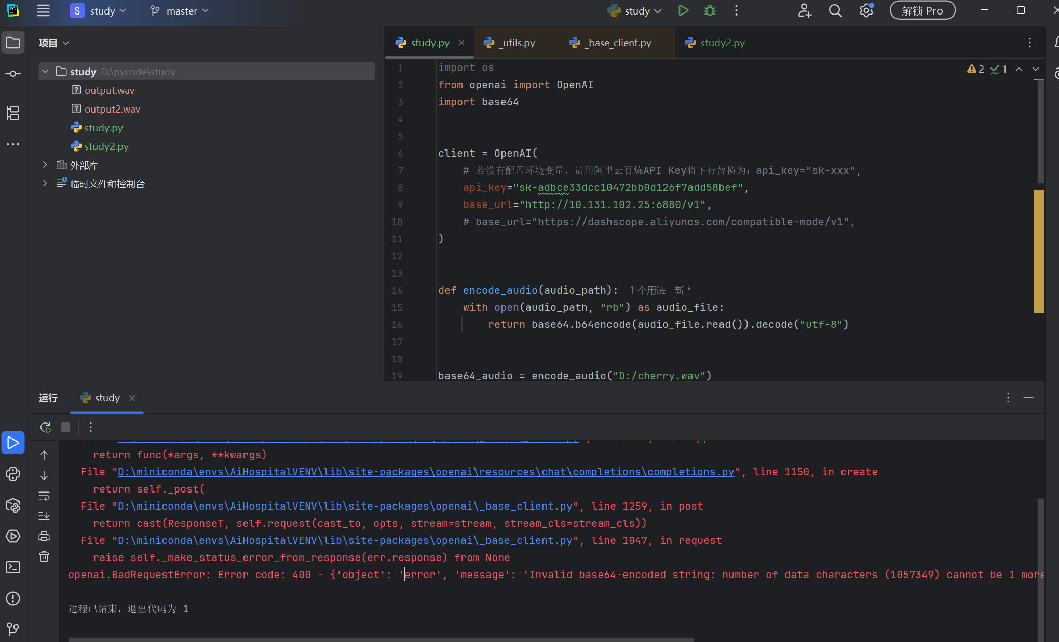Open the Structure tool window
Viewport: 1059px width, 642px height.
point(13,113)
